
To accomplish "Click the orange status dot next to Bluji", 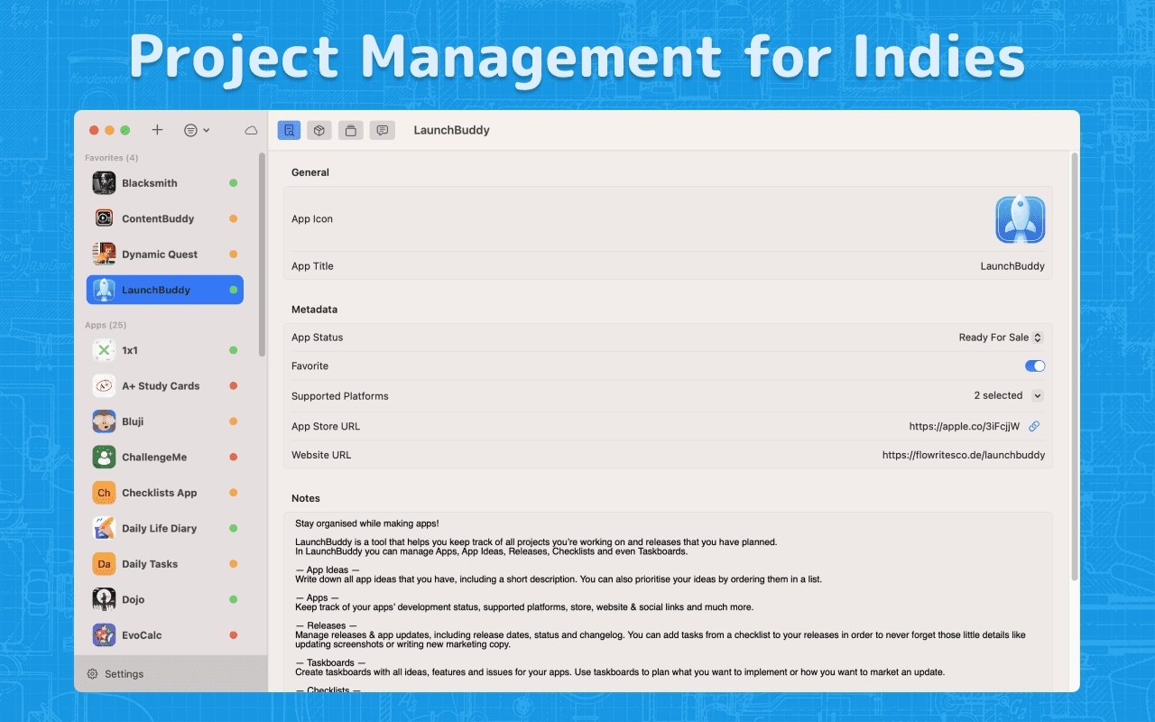I will tap(233, 421).
